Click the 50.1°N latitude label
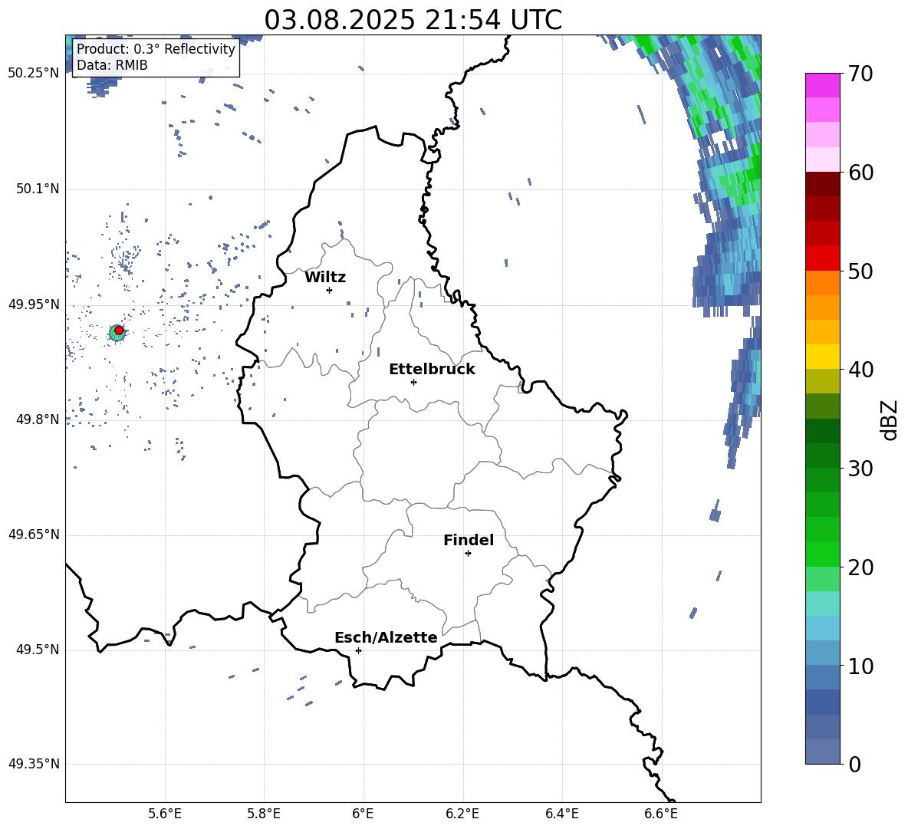908x829 pixels. pos(38,189)
